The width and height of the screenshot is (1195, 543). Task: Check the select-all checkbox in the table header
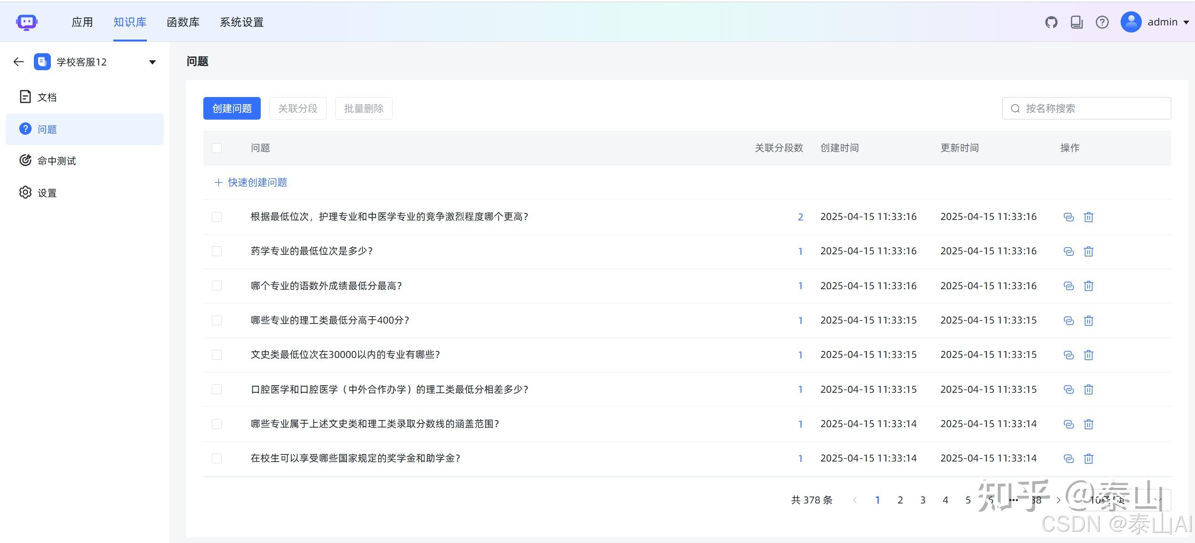click(217, 148)
